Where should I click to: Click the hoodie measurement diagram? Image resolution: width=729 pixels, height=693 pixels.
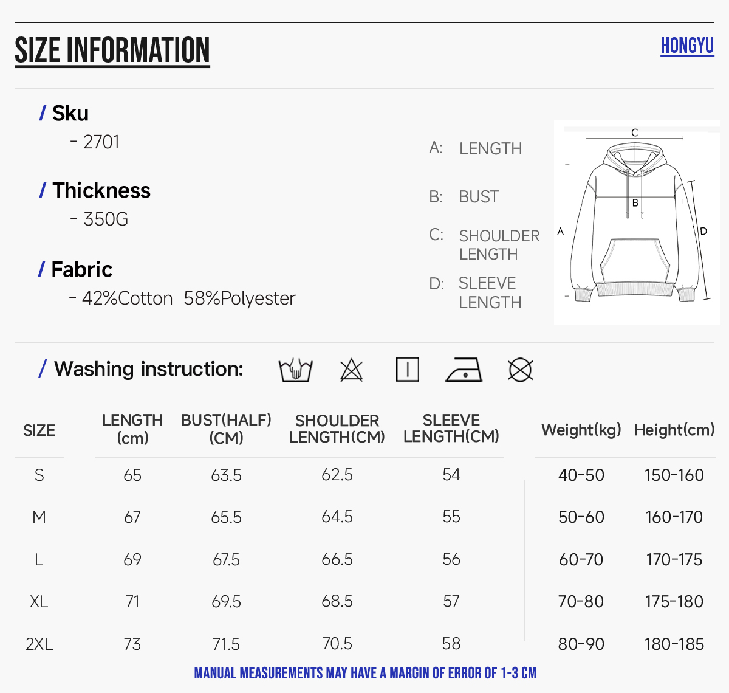637,222
